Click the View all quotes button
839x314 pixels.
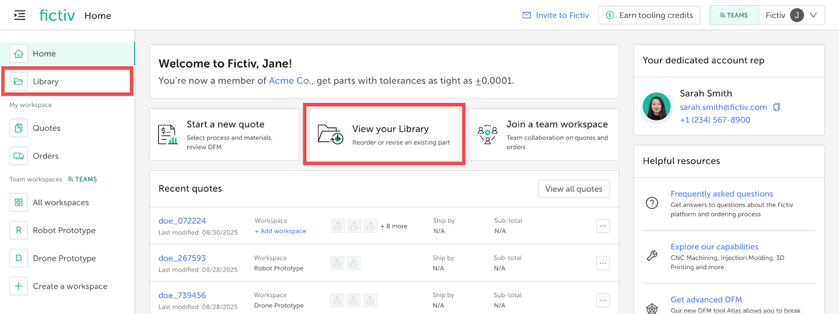pos(574,189)
